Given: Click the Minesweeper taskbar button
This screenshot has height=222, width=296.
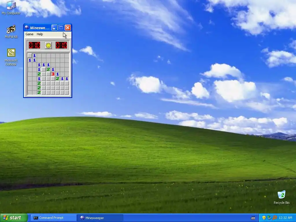Looking at the screenshot, I should (100, 218).
